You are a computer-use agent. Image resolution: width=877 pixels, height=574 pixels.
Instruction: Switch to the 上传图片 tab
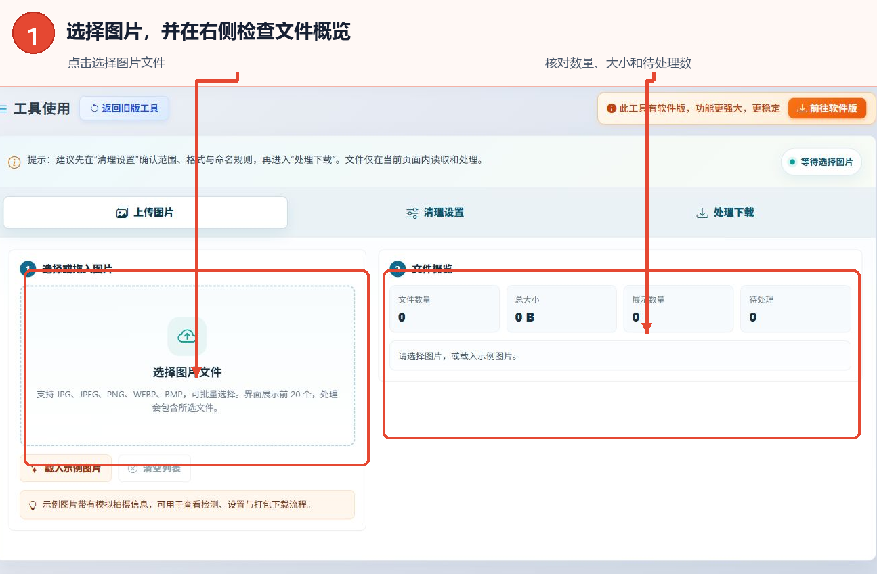[x=146, y=213]
